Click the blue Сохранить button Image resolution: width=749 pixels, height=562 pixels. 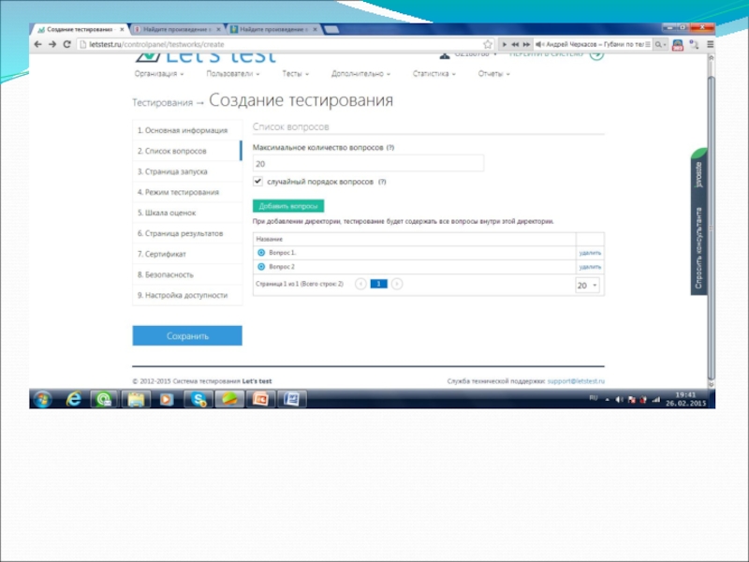[x=187, y=335]
